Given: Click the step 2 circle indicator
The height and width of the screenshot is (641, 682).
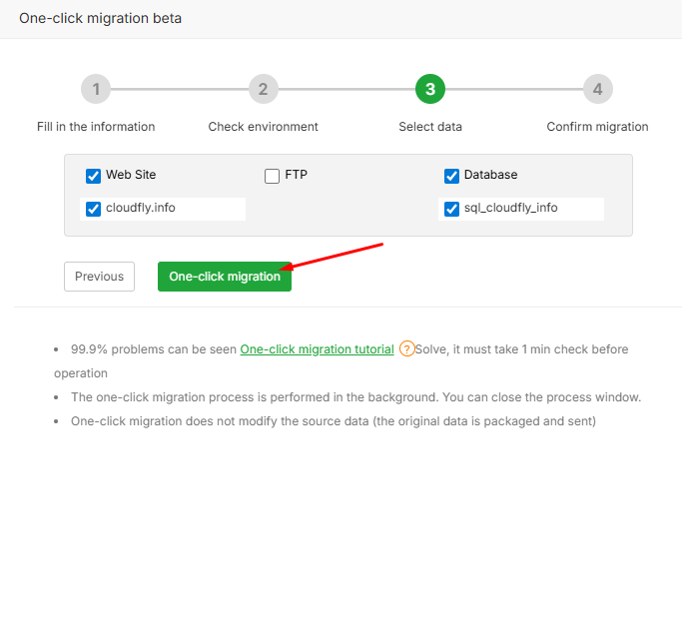Looking at the screenshot, I should (263, 89).
